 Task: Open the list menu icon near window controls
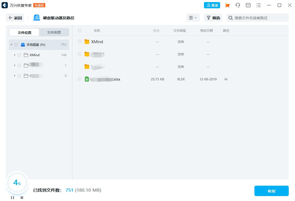pyautogui.click(x=258, y=5)
